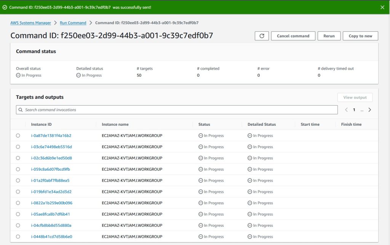Viewport: 390px width, 245px height.
Task: Click the search magnifier icon
Action: (x=21, y=110)
